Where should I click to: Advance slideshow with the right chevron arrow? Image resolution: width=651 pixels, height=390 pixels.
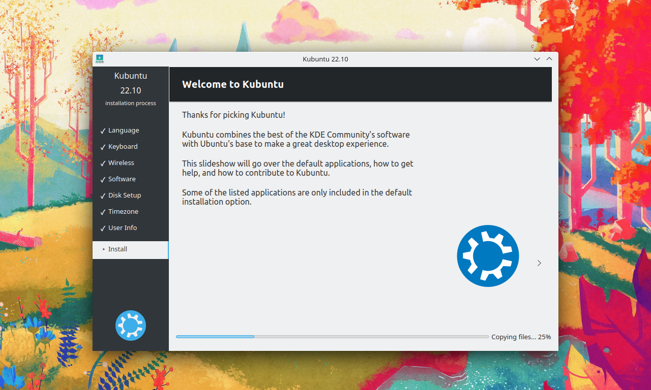point(539,263)
